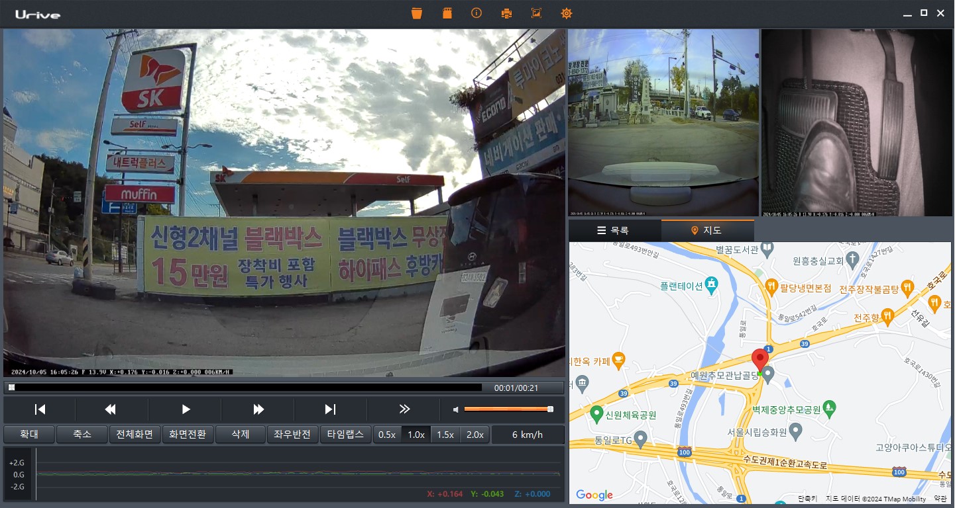Click the main front camera video
This screenshot has width=955, height=508.
[x=284, y=202]
